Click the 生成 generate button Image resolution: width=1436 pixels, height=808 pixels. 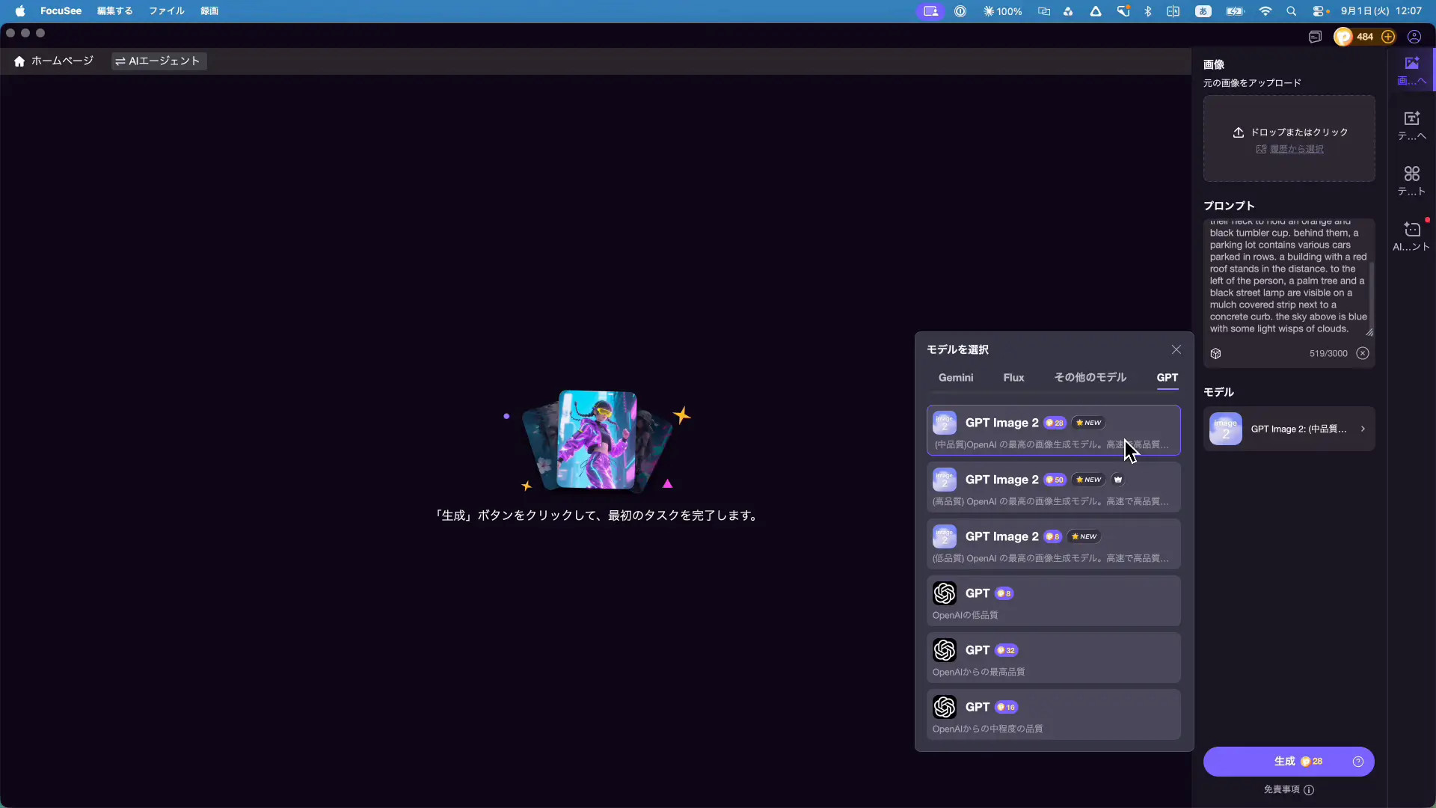tap(1289, 762)
